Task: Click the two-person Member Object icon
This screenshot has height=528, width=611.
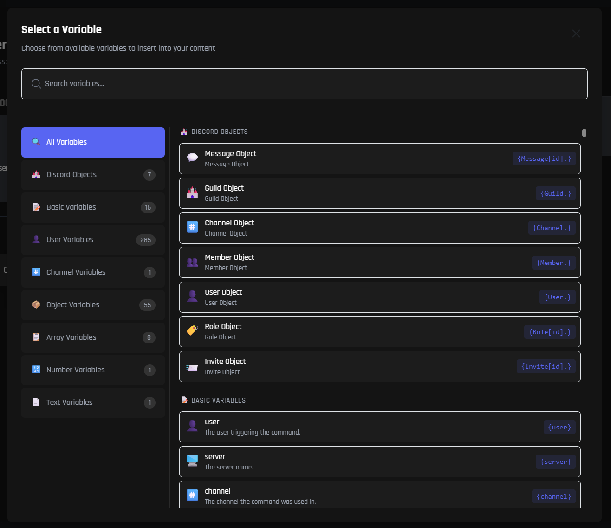Action: [x=192, y=262]
